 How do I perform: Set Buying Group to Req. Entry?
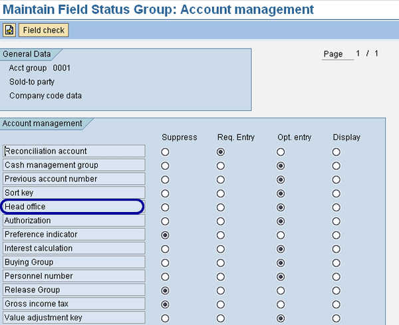222,263
